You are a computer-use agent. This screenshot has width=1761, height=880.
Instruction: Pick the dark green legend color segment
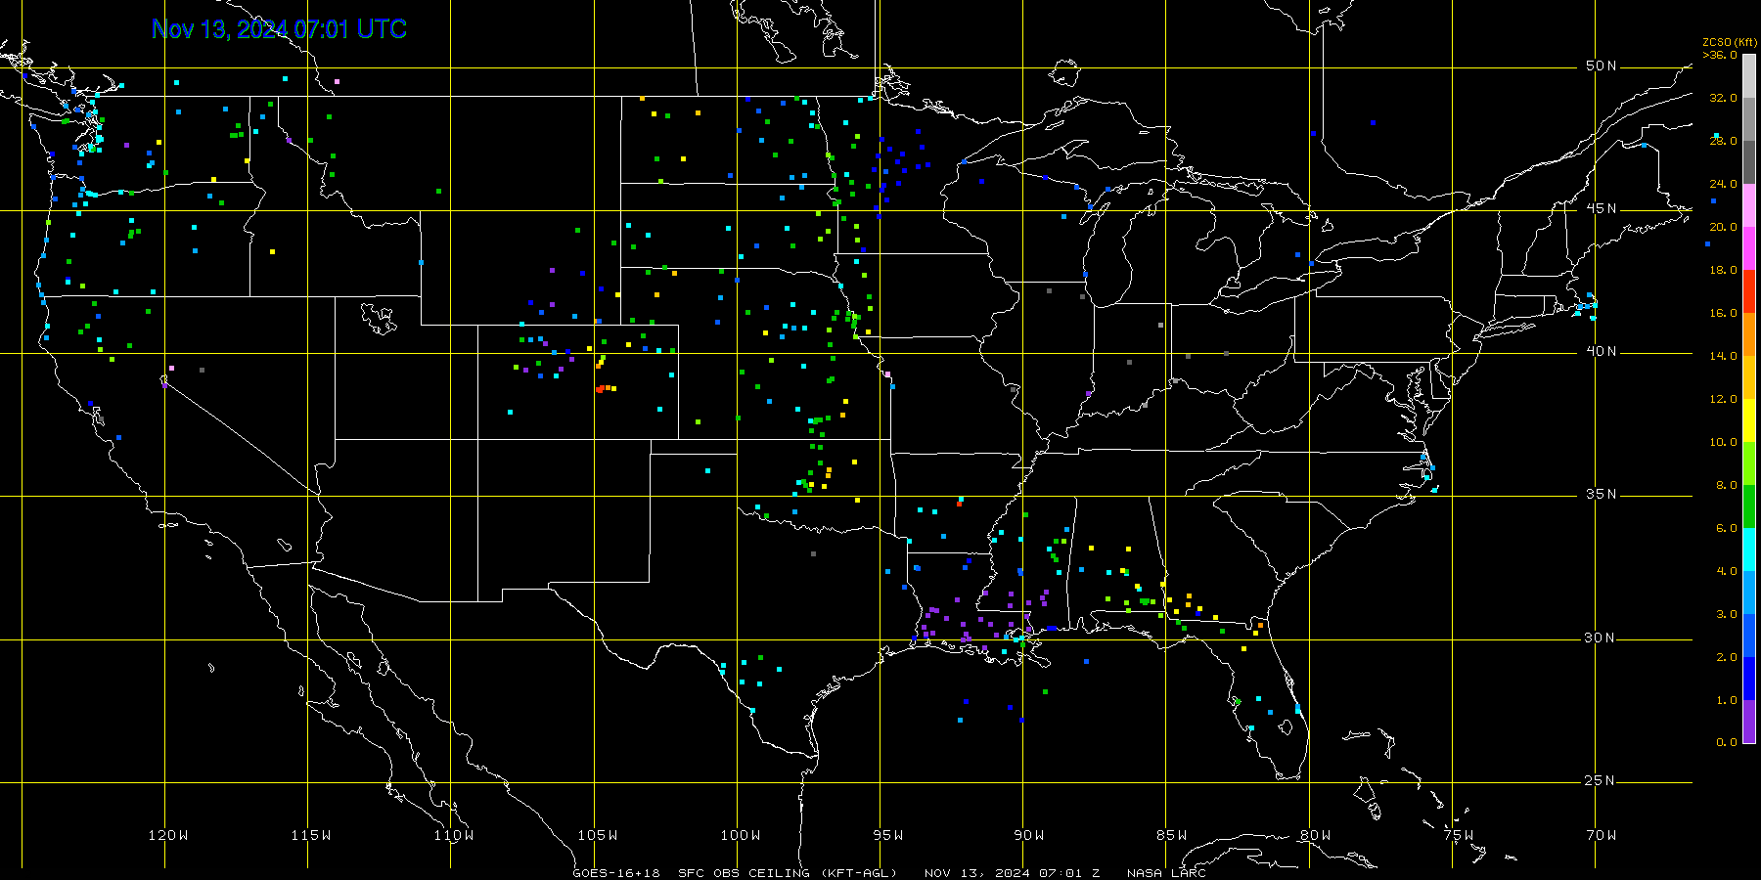tap(1749, 506)
